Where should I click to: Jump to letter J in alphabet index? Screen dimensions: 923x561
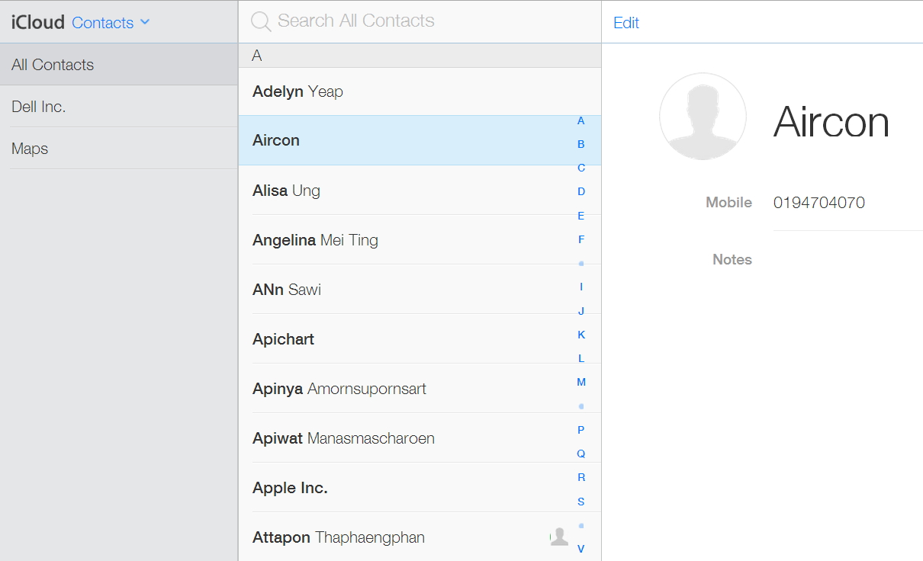(x=581, y=311)
